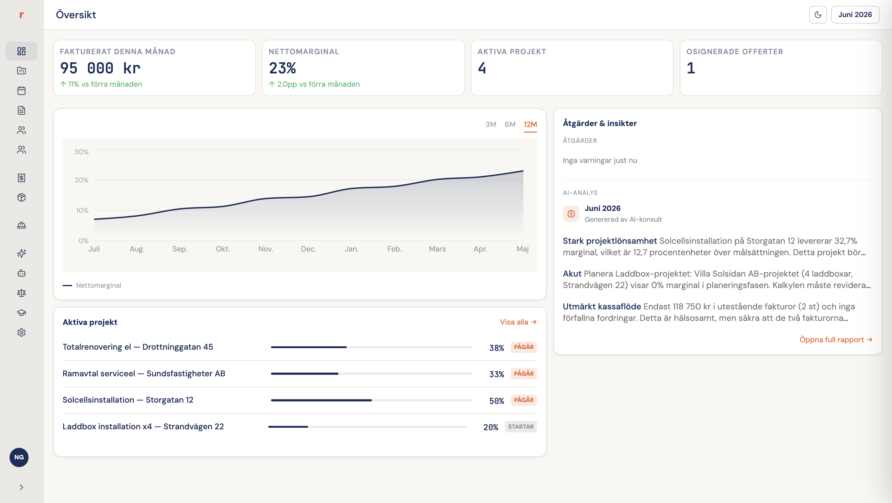Click '2.0pp vs förra månaden' trend text

(x=314, y=84)
